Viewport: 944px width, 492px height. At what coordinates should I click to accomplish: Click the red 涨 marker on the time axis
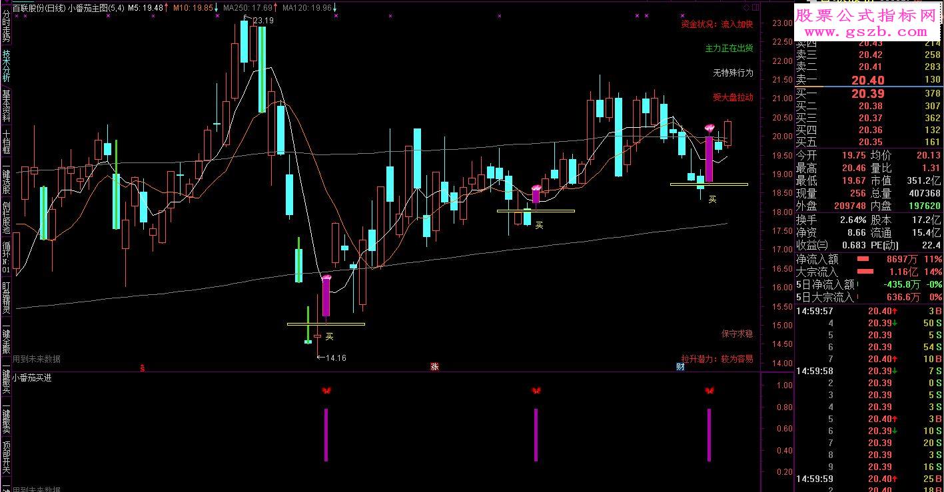coord(434,367)
